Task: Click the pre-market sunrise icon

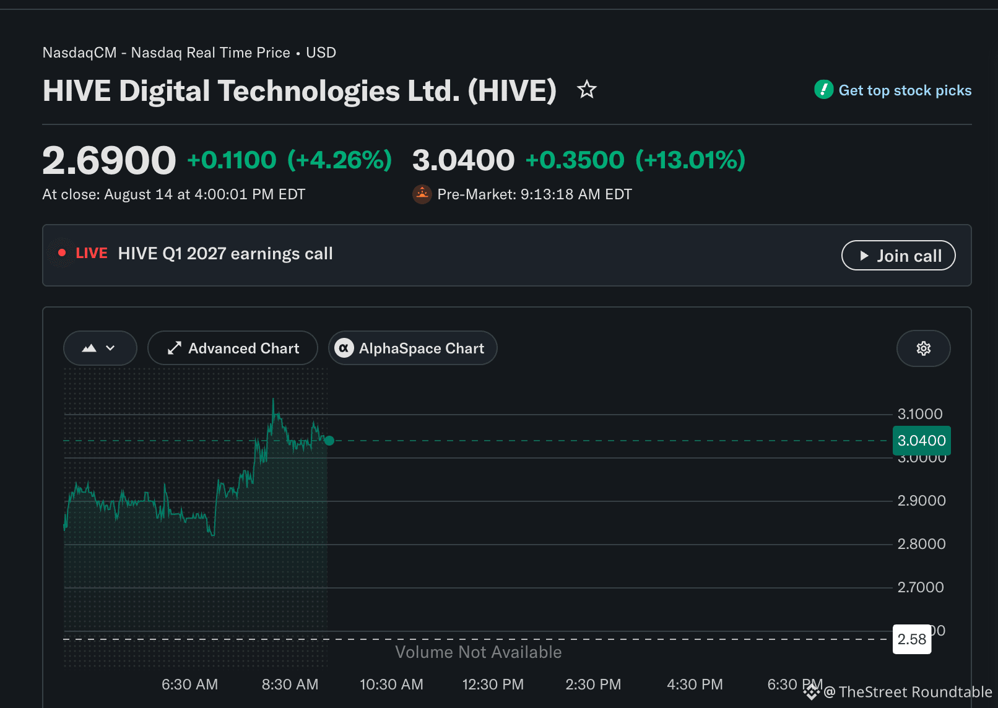Action: pos(422,194)
